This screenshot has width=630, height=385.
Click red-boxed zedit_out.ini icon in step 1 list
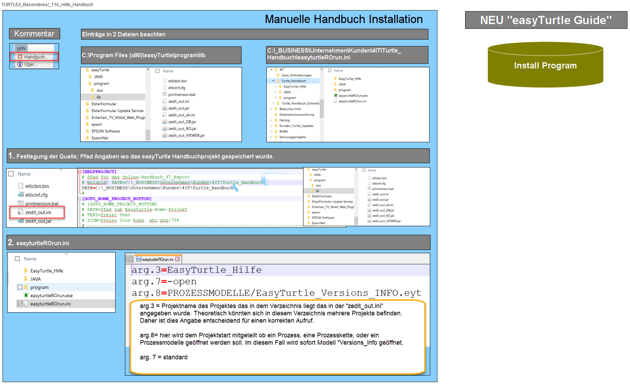click(x=21, y=212)
